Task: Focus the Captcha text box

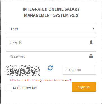Action: 79,70
